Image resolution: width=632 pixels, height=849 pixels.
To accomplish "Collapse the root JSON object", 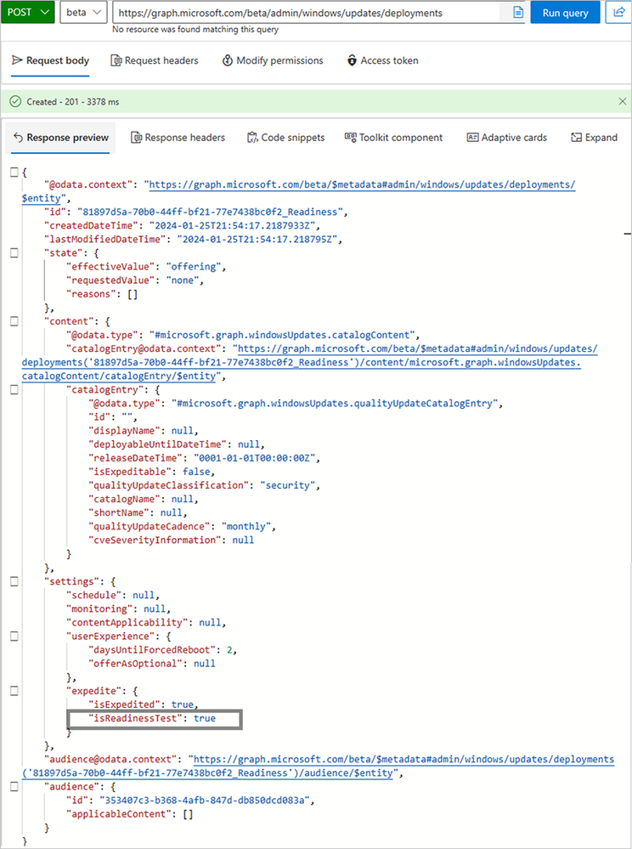I will tap(14, 172).
